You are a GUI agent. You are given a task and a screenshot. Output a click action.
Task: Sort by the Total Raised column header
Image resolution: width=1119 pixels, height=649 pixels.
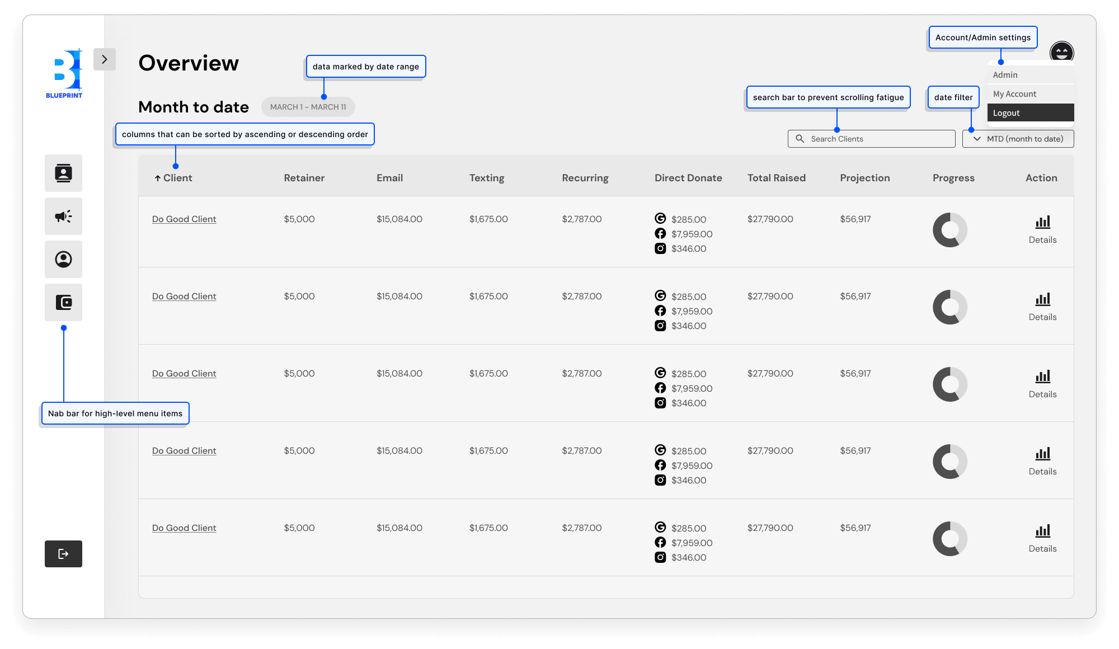[x=776, y=178]
